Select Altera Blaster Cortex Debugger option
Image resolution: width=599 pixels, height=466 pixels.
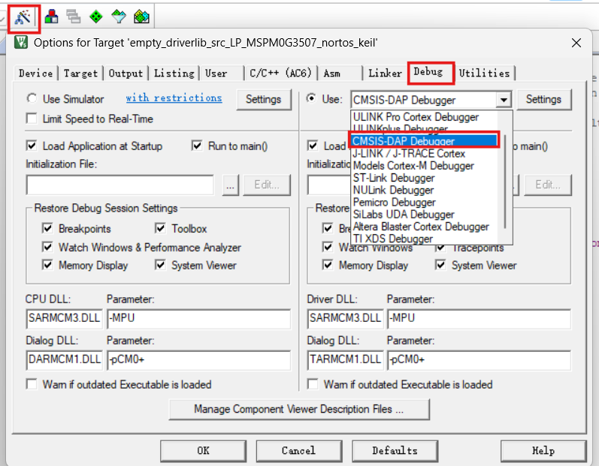pos(424,227)
